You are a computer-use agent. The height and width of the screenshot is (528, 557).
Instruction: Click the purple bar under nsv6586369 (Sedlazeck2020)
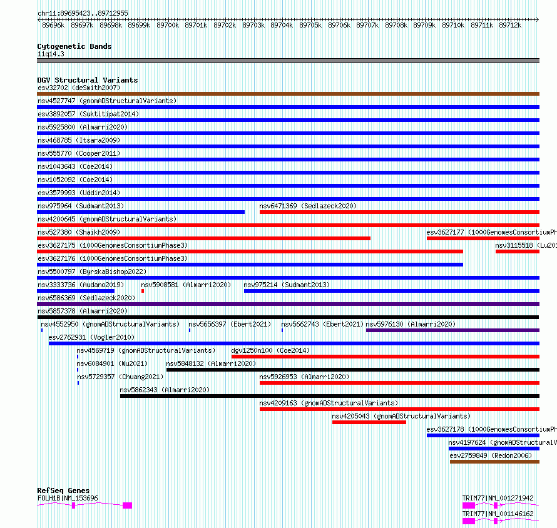point(288,304)
